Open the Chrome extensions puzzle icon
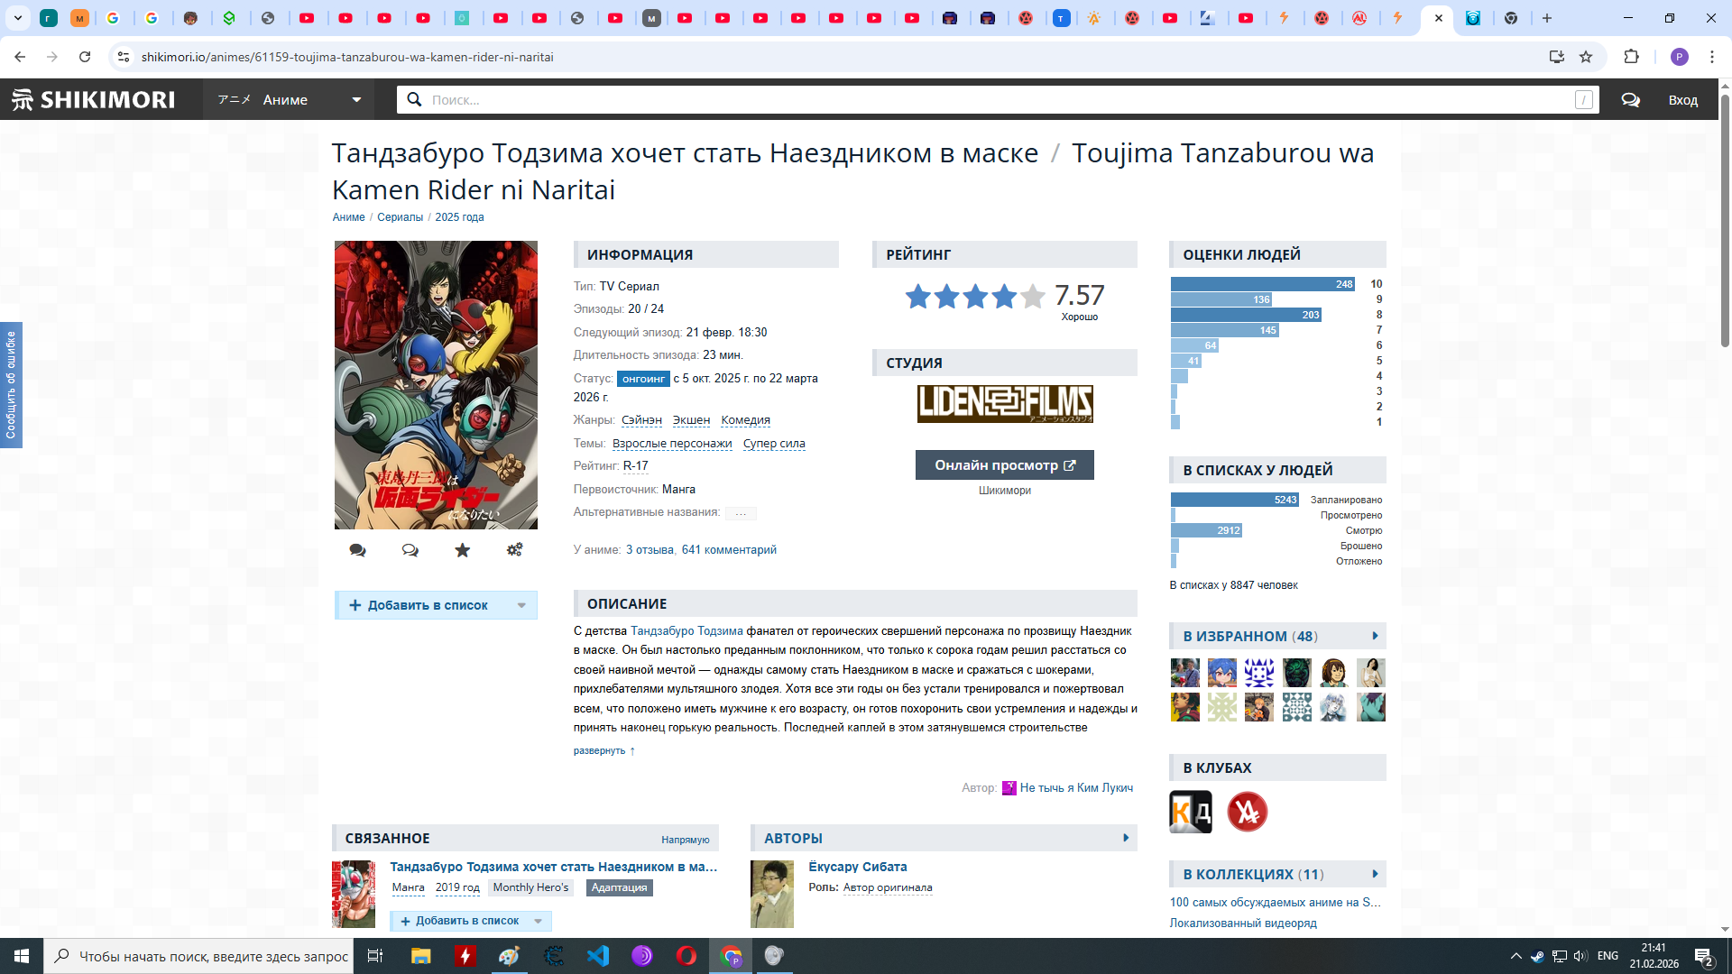The width and height of the screenshot is (1732, 974). 1631,57
